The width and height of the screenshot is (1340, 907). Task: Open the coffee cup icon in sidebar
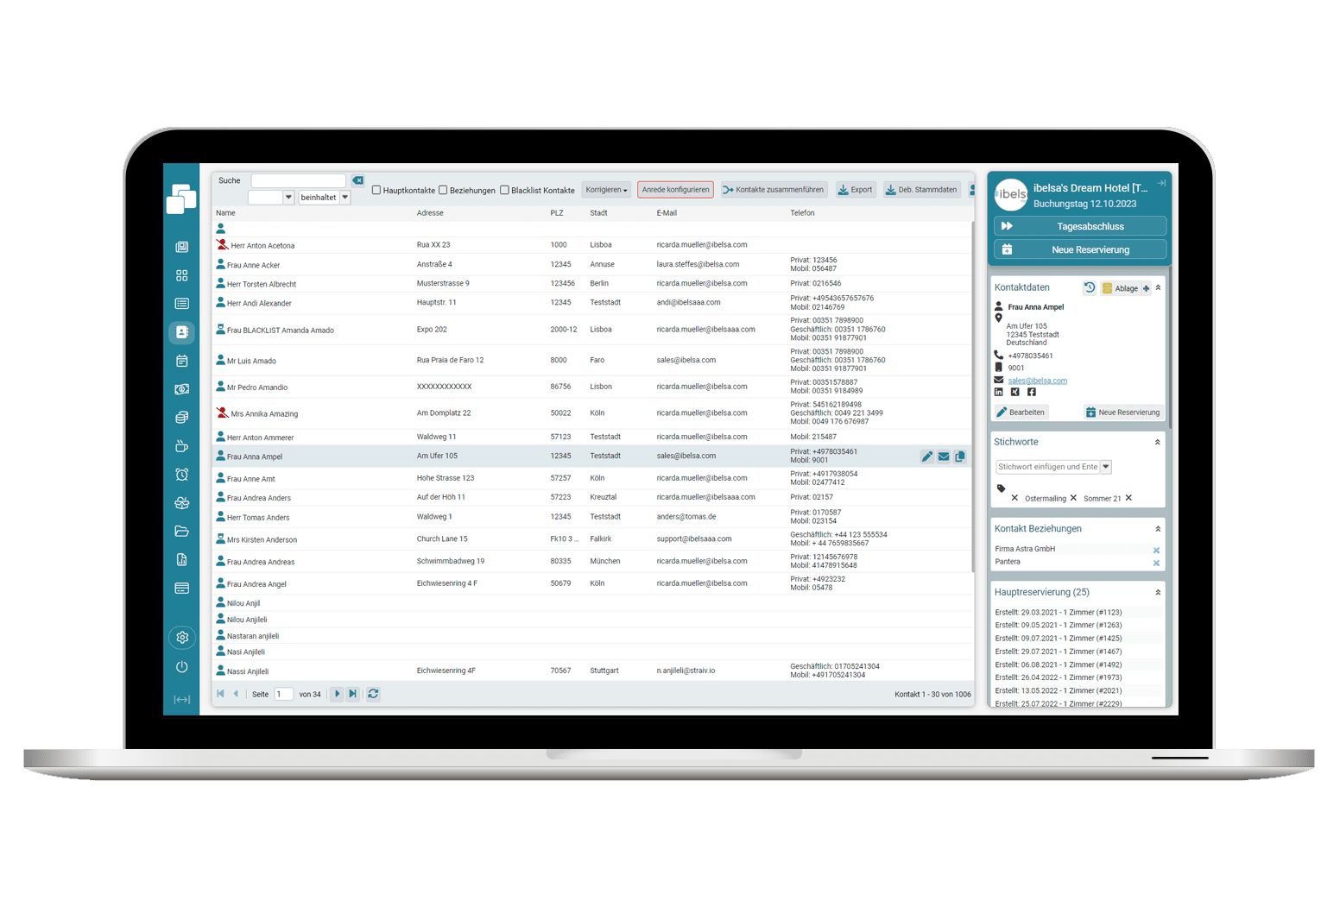(x=181, y=446)
